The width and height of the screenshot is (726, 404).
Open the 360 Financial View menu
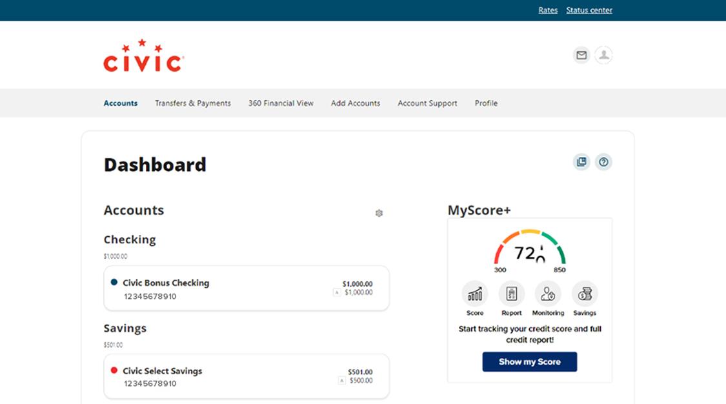pyautogui.click(x=281, y=103)
